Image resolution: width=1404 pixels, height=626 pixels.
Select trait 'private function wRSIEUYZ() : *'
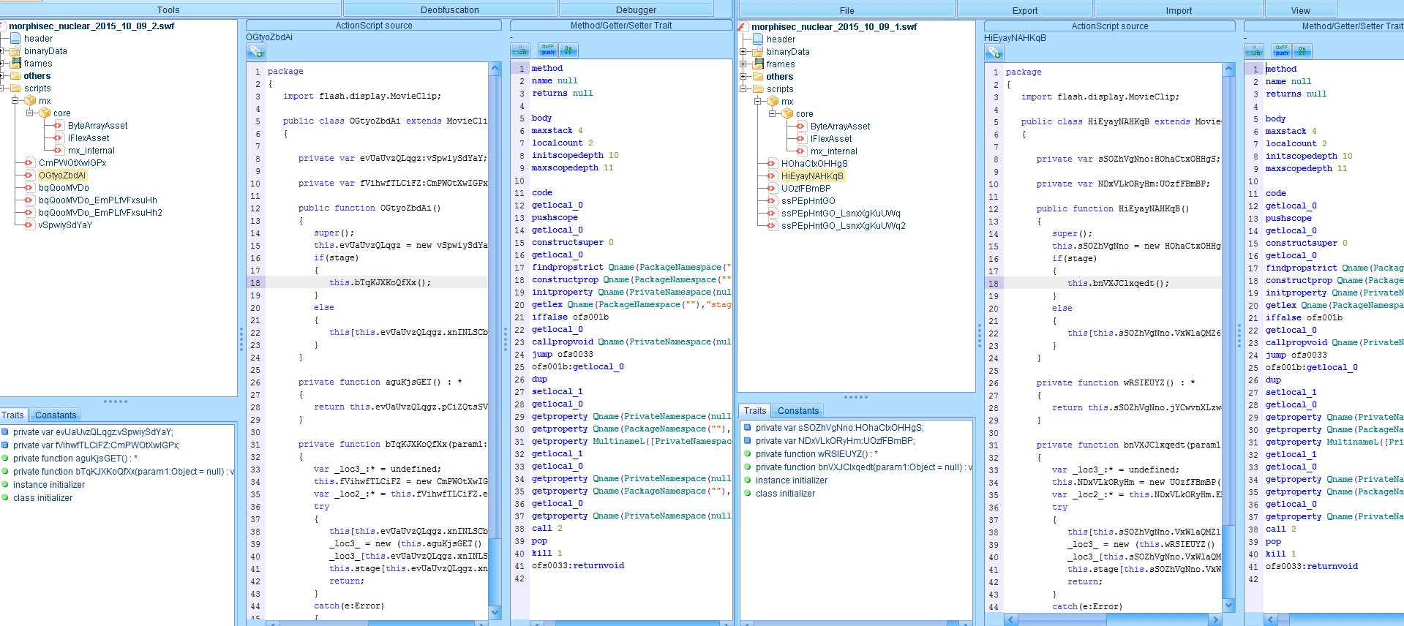pos(817,453)
